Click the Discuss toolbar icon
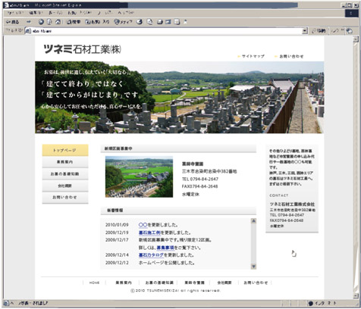Viewport: 361px width, 309px height. pos(177,22)
